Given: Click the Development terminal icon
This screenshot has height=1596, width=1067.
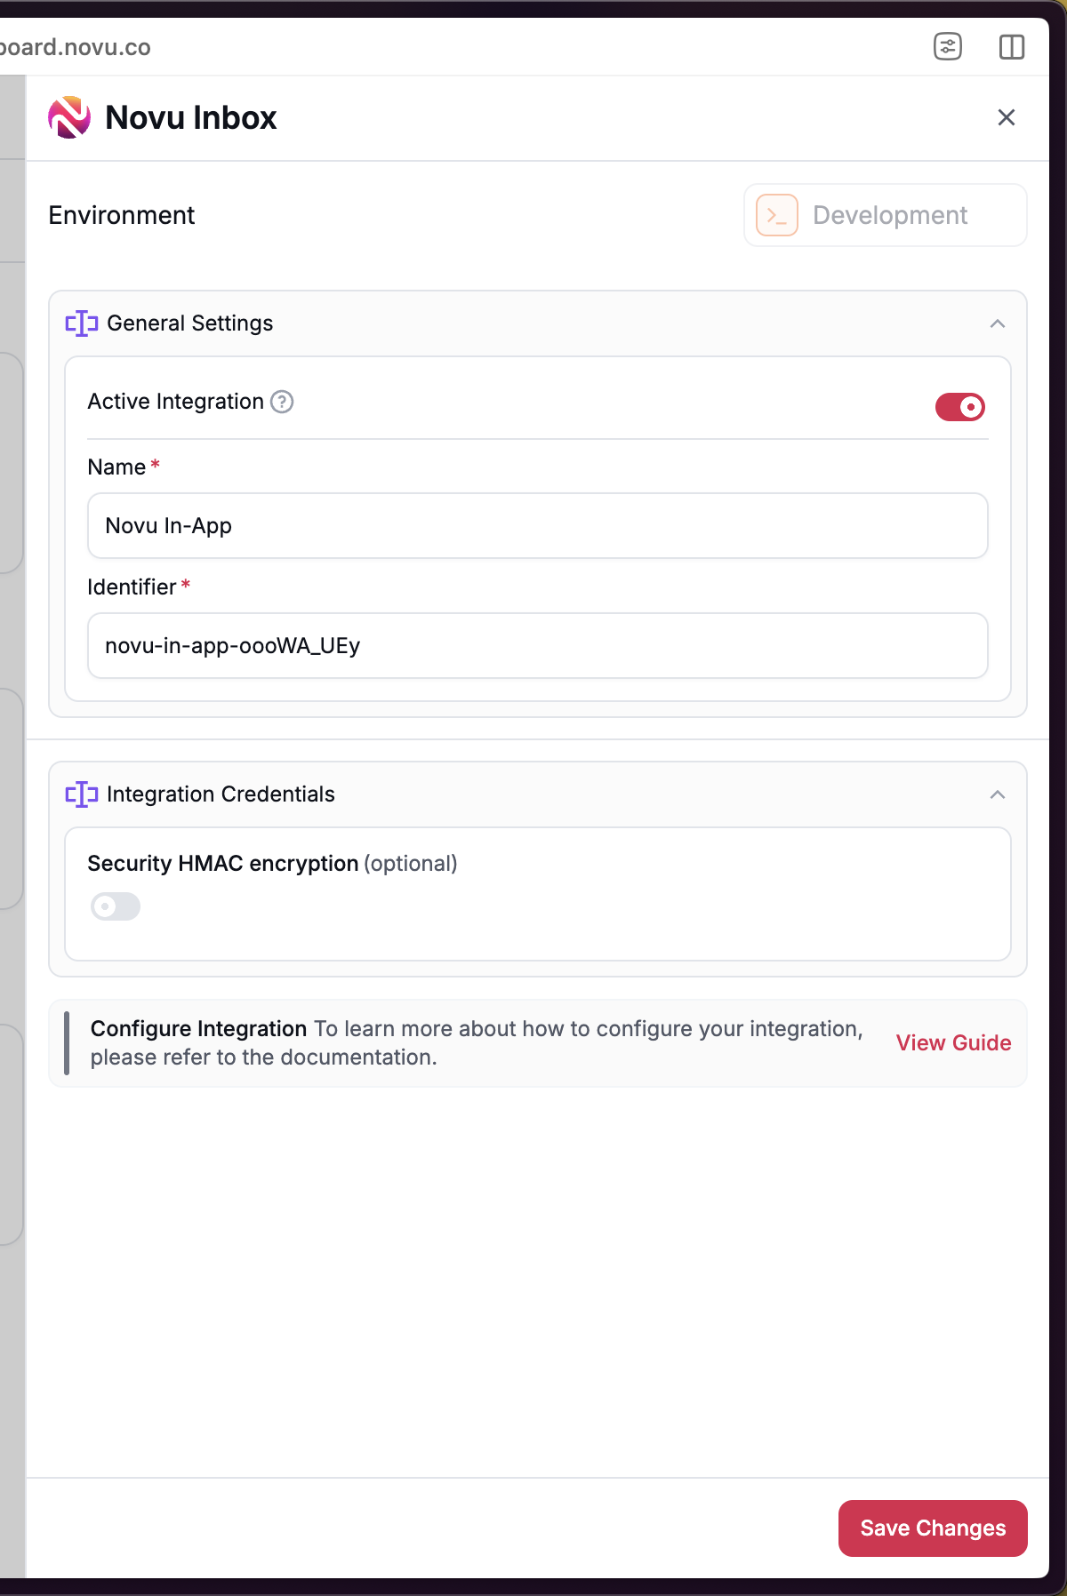Looking at the screenshot, I should pos(776,215).
